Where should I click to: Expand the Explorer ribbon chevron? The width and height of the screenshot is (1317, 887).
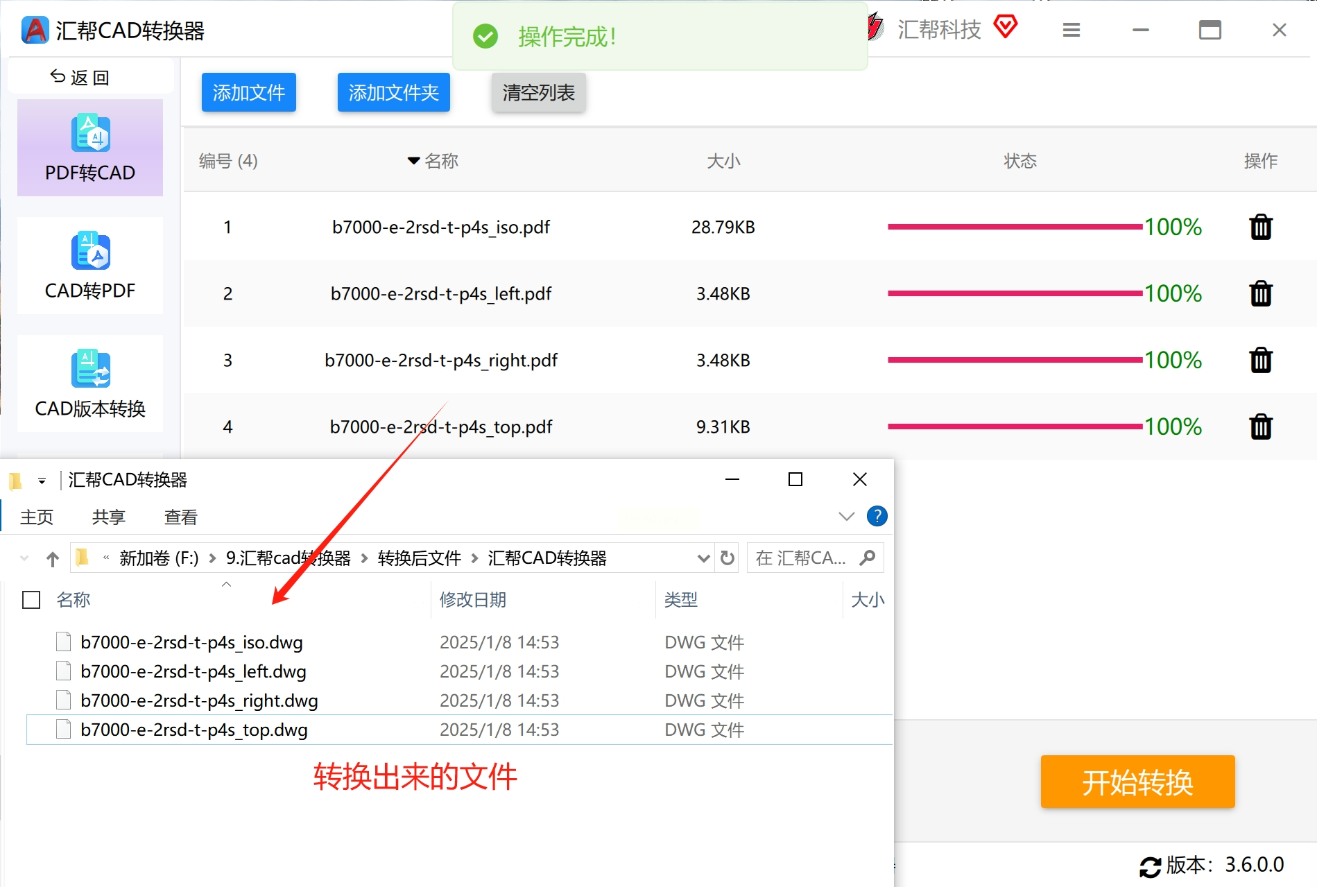846,516
